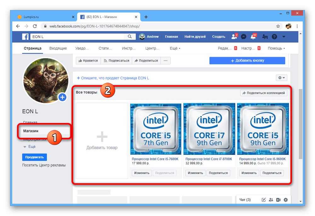Screen dimensions: 315x216
Task: Click Поделиться for Core i7-9700K
Action: 218,173
